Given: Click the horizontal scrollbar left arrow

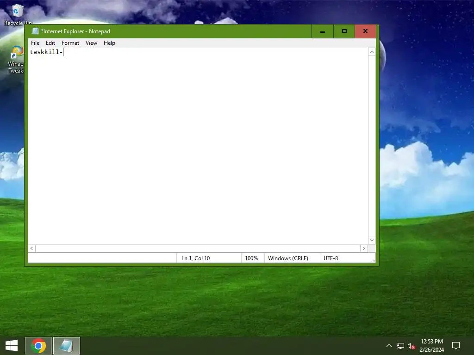Looking at the screenshot, I should click(32, 248).
